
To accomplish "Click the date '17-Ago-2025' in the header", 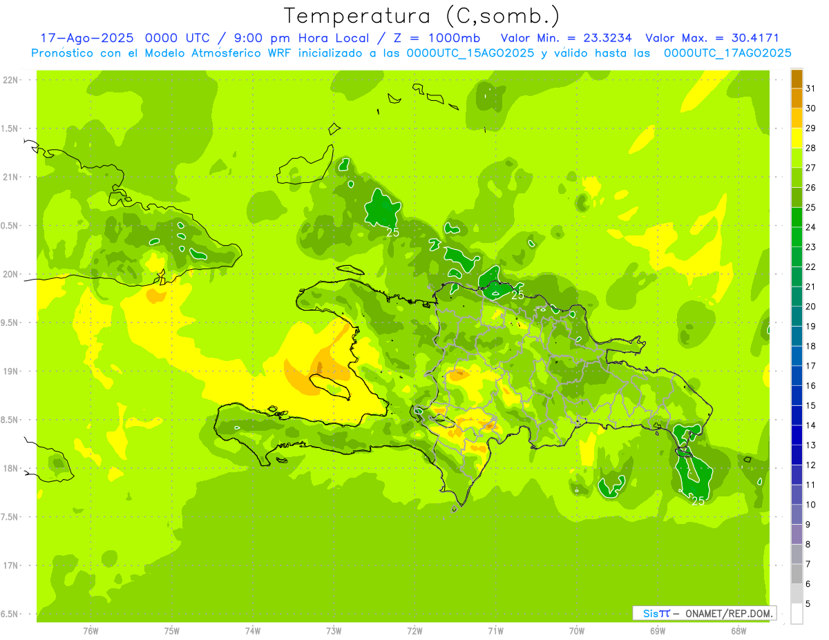I will [x=86, y=38].
